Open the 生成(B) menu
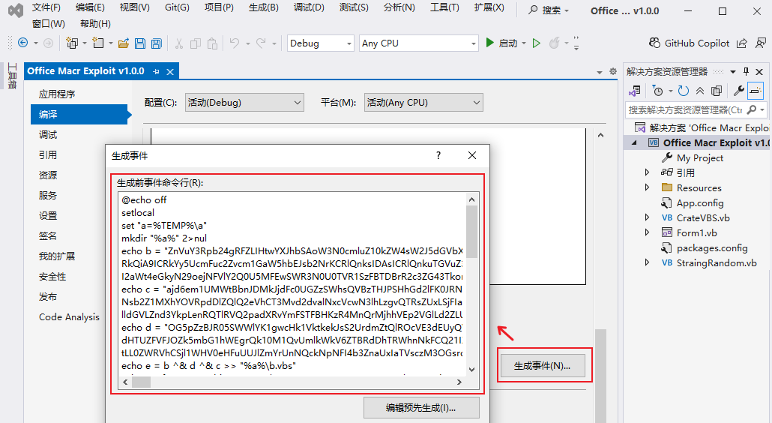Image resolution: width=772 pixels, height=423 pixels. (264, 7)
